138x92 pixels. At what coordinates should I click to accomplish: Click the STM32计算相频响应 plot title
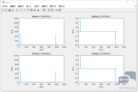[101, 54]
